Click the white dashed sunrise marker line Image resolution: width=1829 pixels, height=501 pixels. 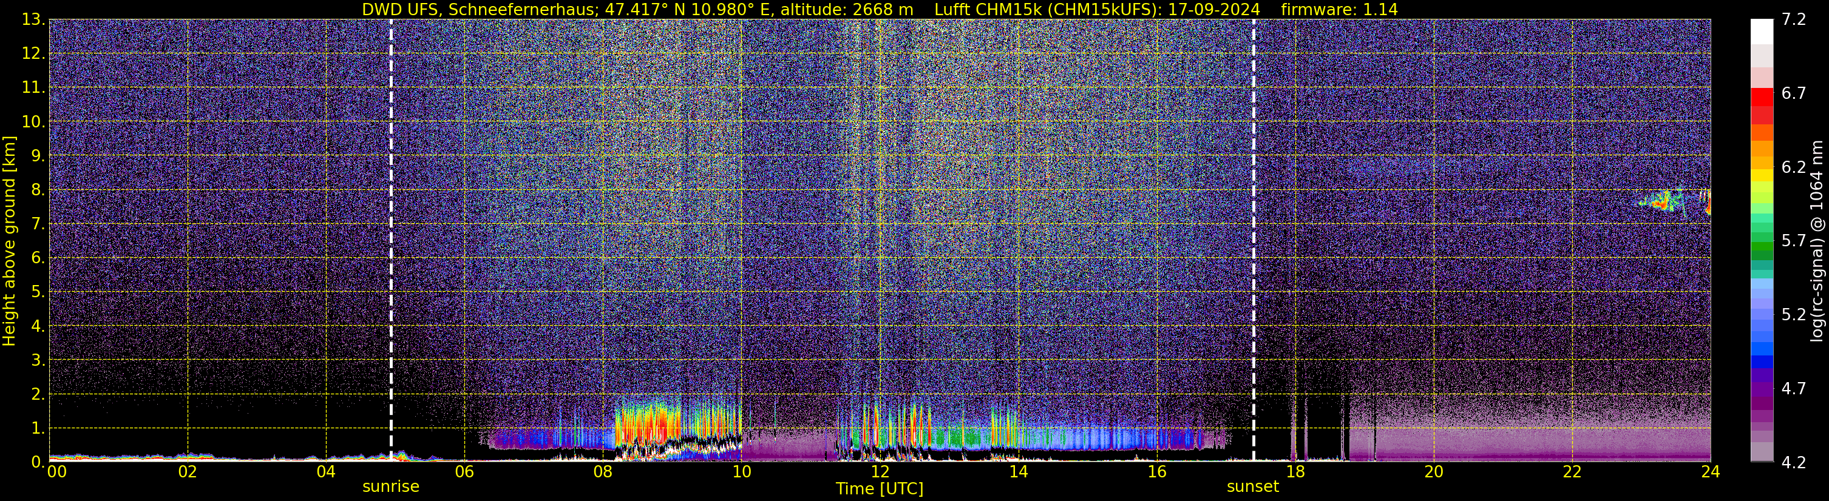391,241
